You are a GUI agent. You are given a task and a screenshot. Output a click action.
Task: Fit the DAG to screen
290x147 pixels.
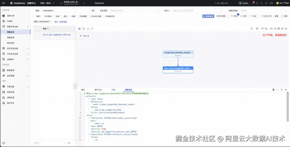(282, 29)
